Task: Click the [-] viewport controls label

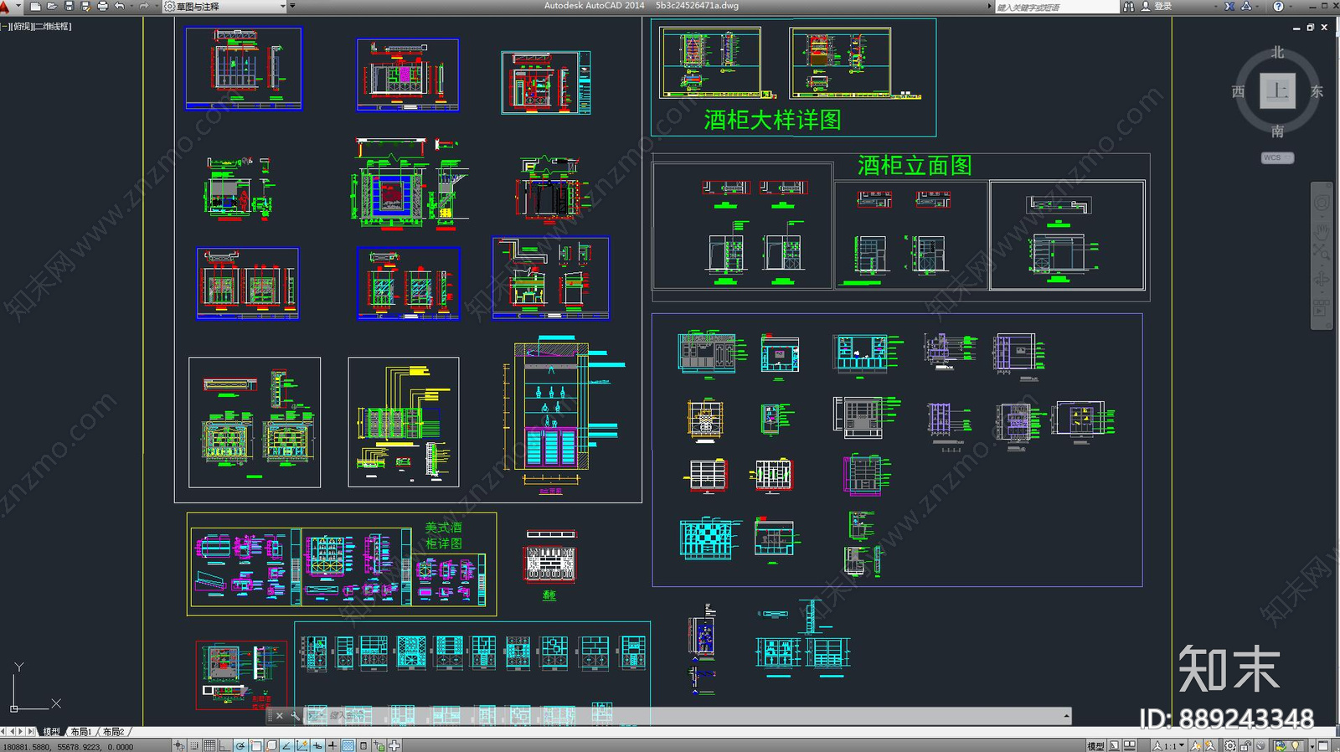Action: (x=6, y=26)
